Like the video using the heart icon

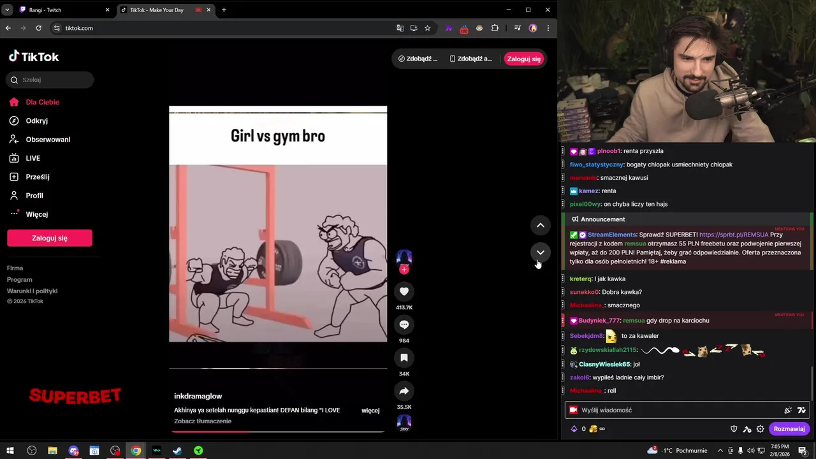point(404,291)
